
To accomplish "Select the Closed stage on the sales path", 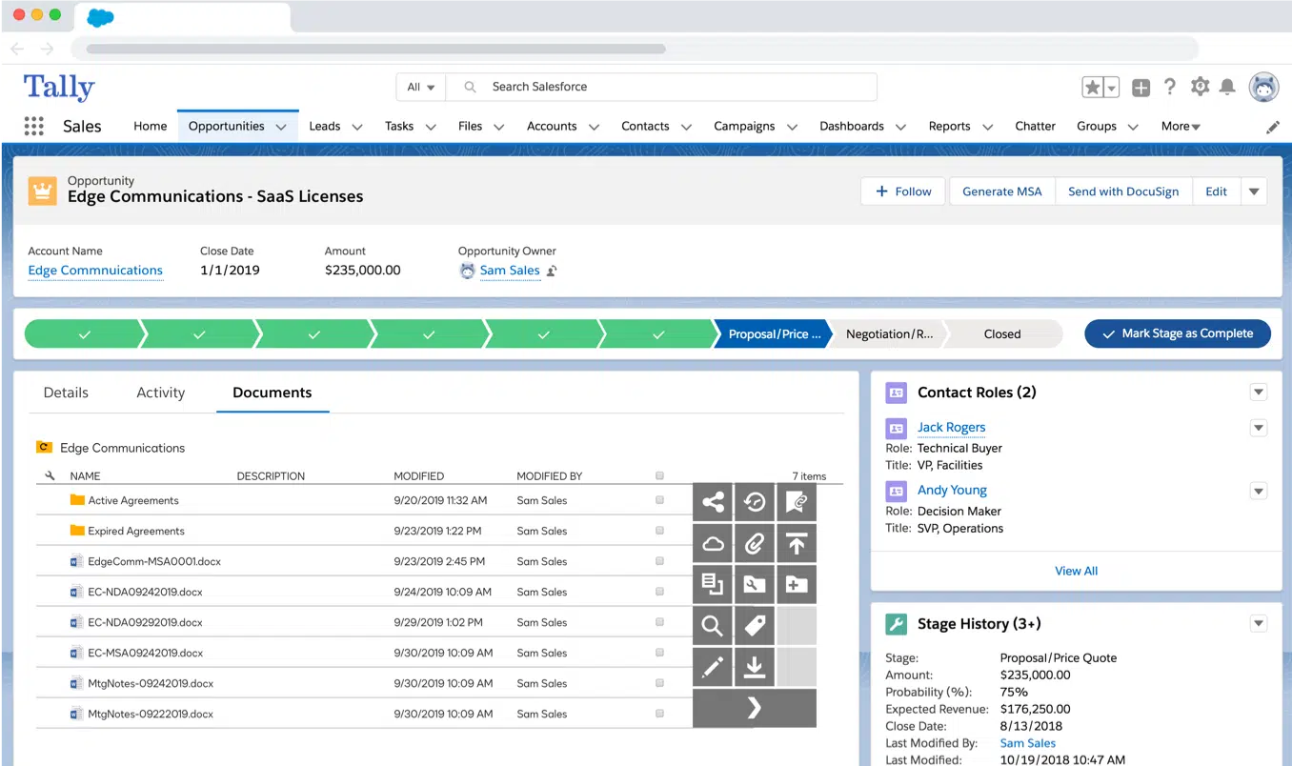I will tap(1001, 333).
